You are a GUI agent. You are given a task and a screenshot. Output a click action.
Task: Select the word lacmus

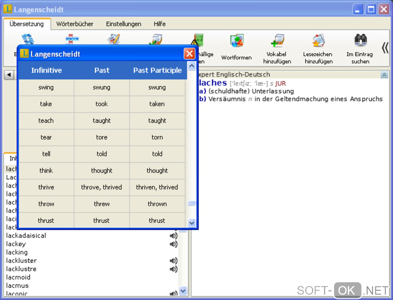click(x=17, y=285)
